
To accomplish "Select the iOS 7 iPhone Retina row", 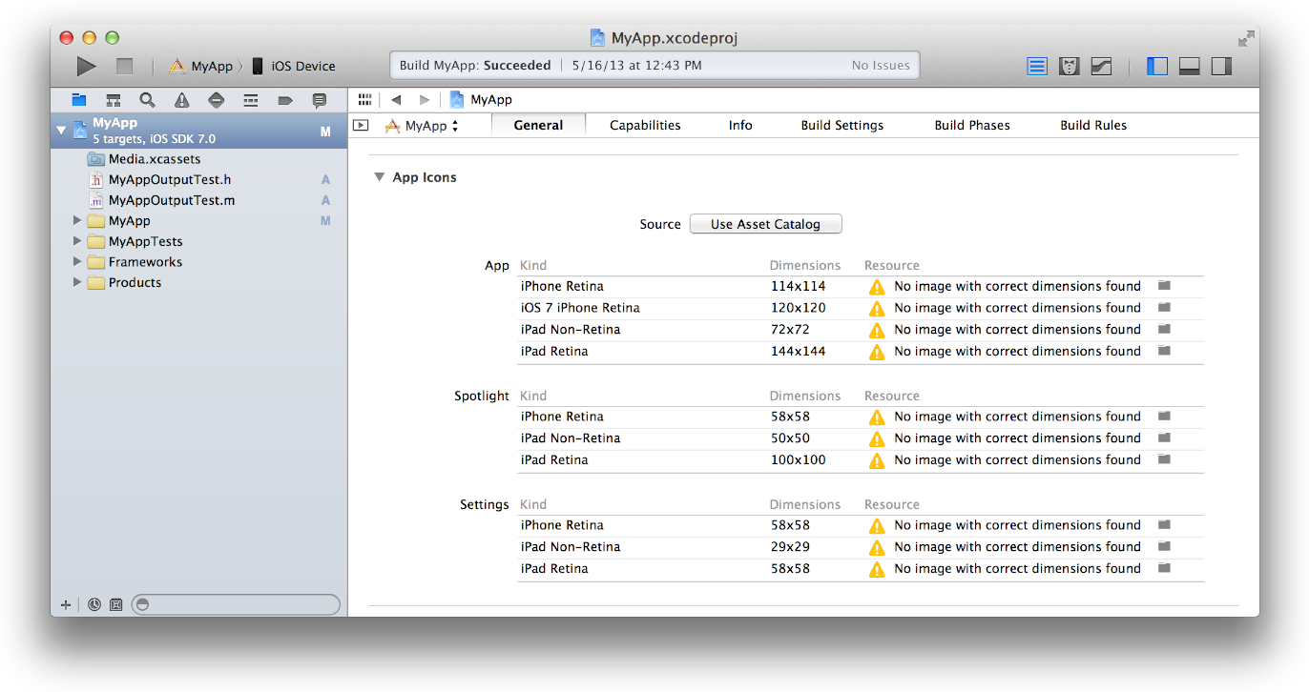I will click(x=861, y=308).
